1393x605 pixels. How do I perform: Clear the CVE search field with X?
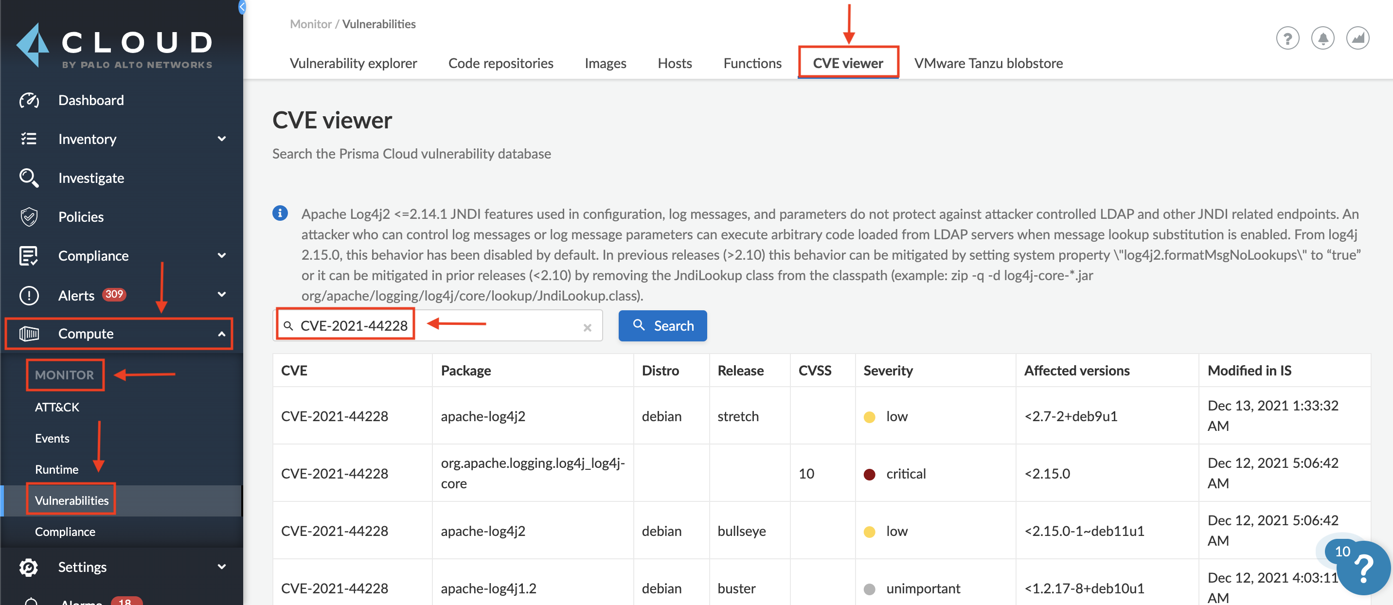tap(587, 327)
